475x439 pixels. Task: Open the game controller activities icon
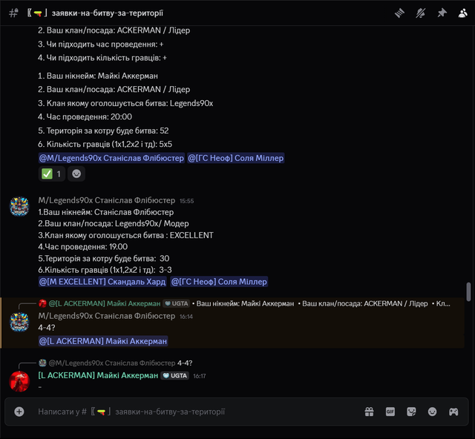click(x=453, y=412)
